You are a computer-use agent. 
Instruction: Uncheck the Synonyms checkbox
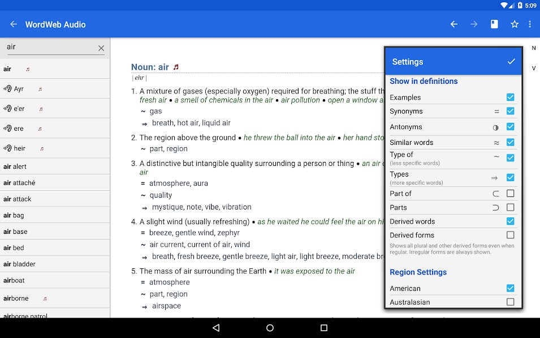click(511, 111)
